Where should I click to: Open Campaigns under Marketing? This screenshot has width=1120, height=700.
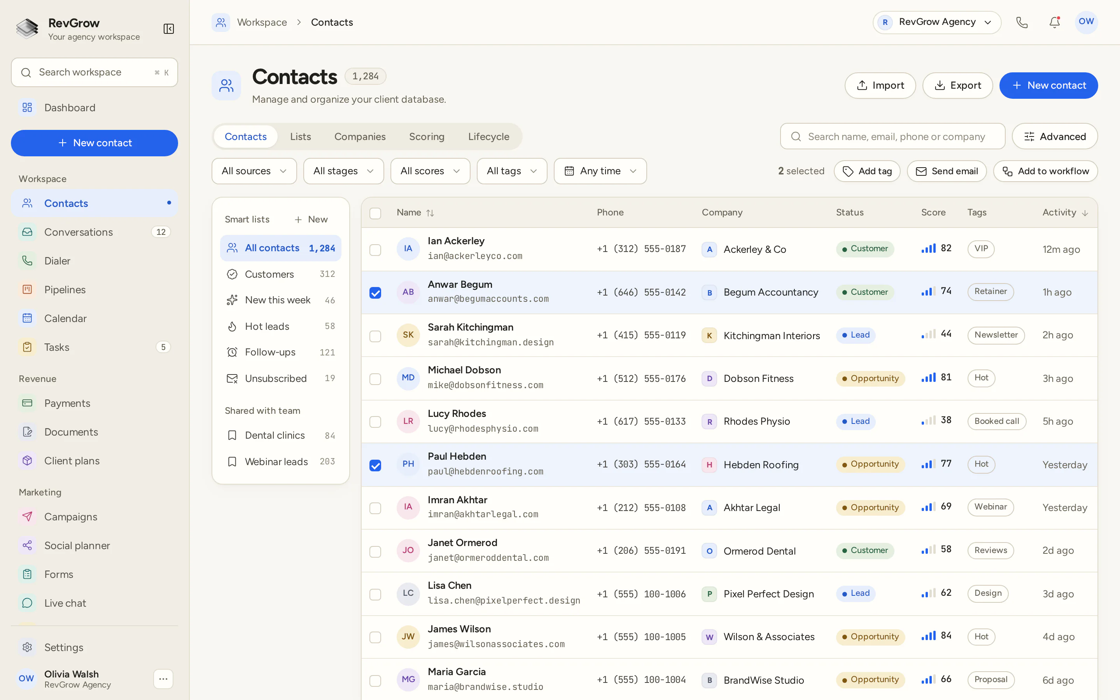94,516
